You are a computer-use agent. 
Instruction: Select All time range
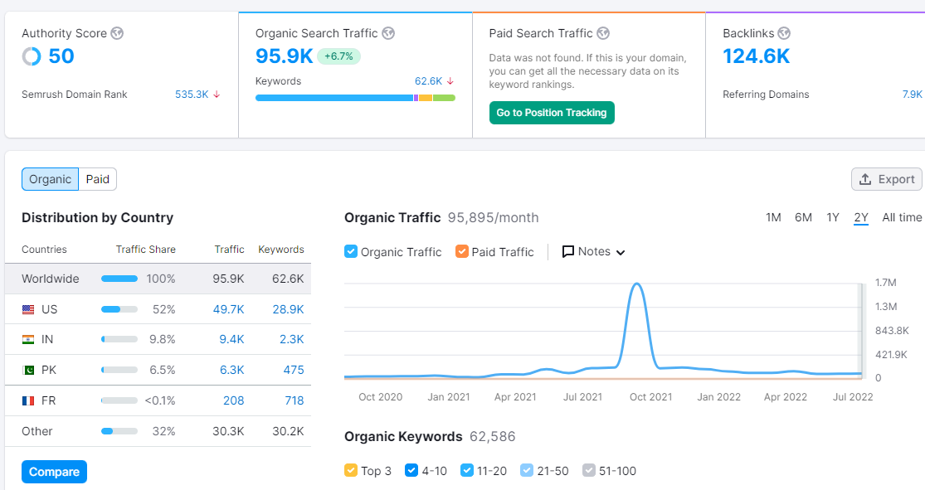[902, 217]
